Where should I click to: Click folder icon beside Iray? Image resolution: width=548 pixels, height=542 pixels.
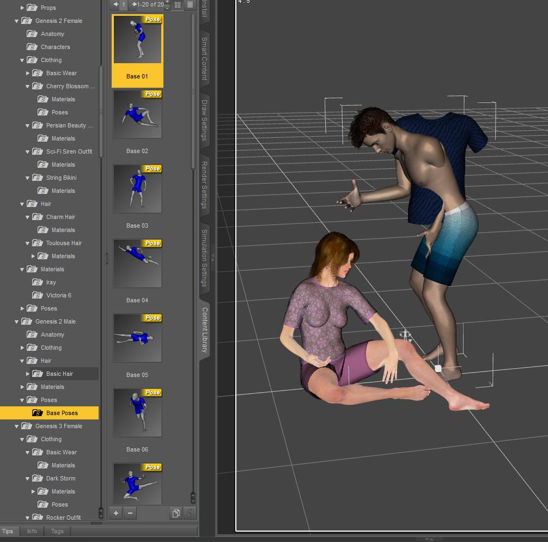click(x=38, y=282)
